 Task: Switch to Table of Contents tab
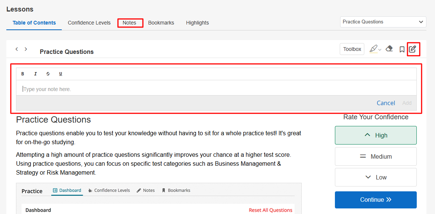34,23
